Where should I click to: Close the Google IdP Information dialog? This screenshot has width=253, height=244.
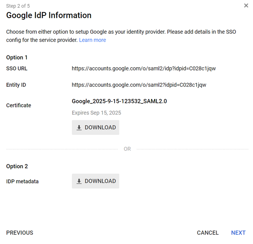(246, 6)
